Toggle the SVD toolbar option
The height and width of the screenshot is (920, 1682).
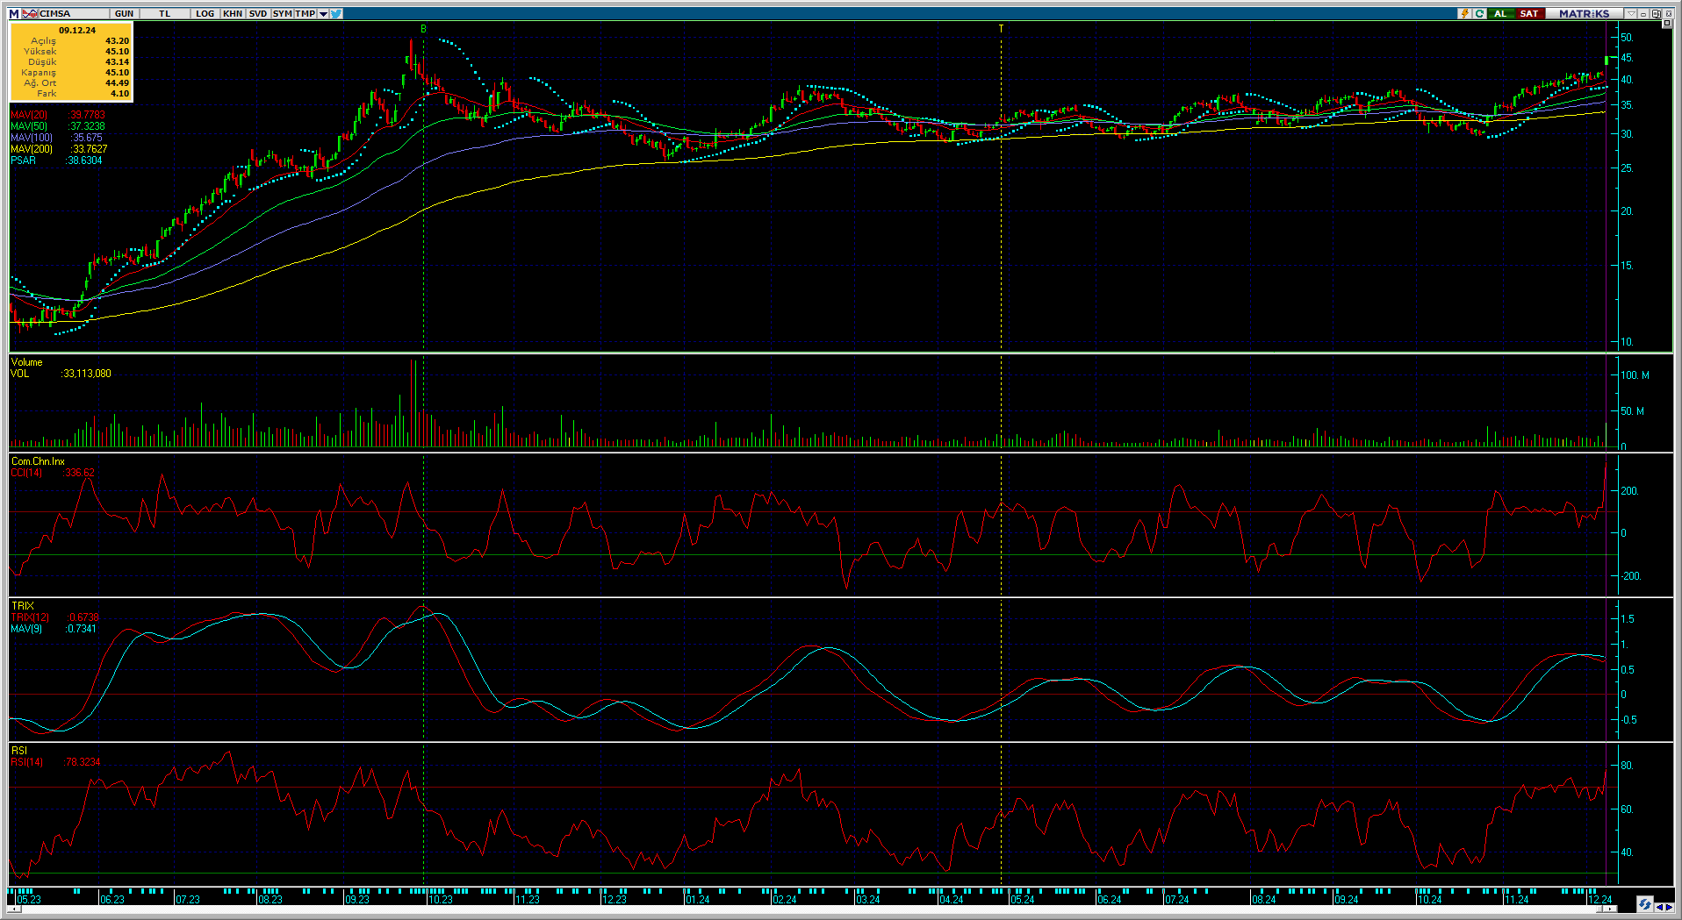258,13
